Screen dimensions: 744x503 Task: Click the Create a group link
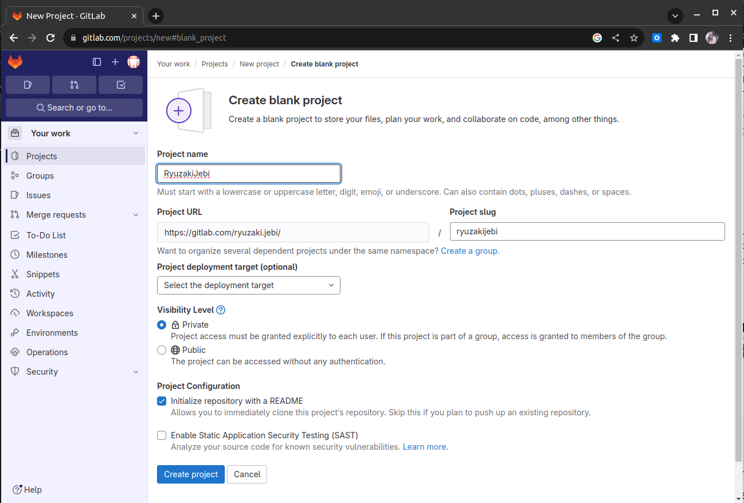coord(470,251)
